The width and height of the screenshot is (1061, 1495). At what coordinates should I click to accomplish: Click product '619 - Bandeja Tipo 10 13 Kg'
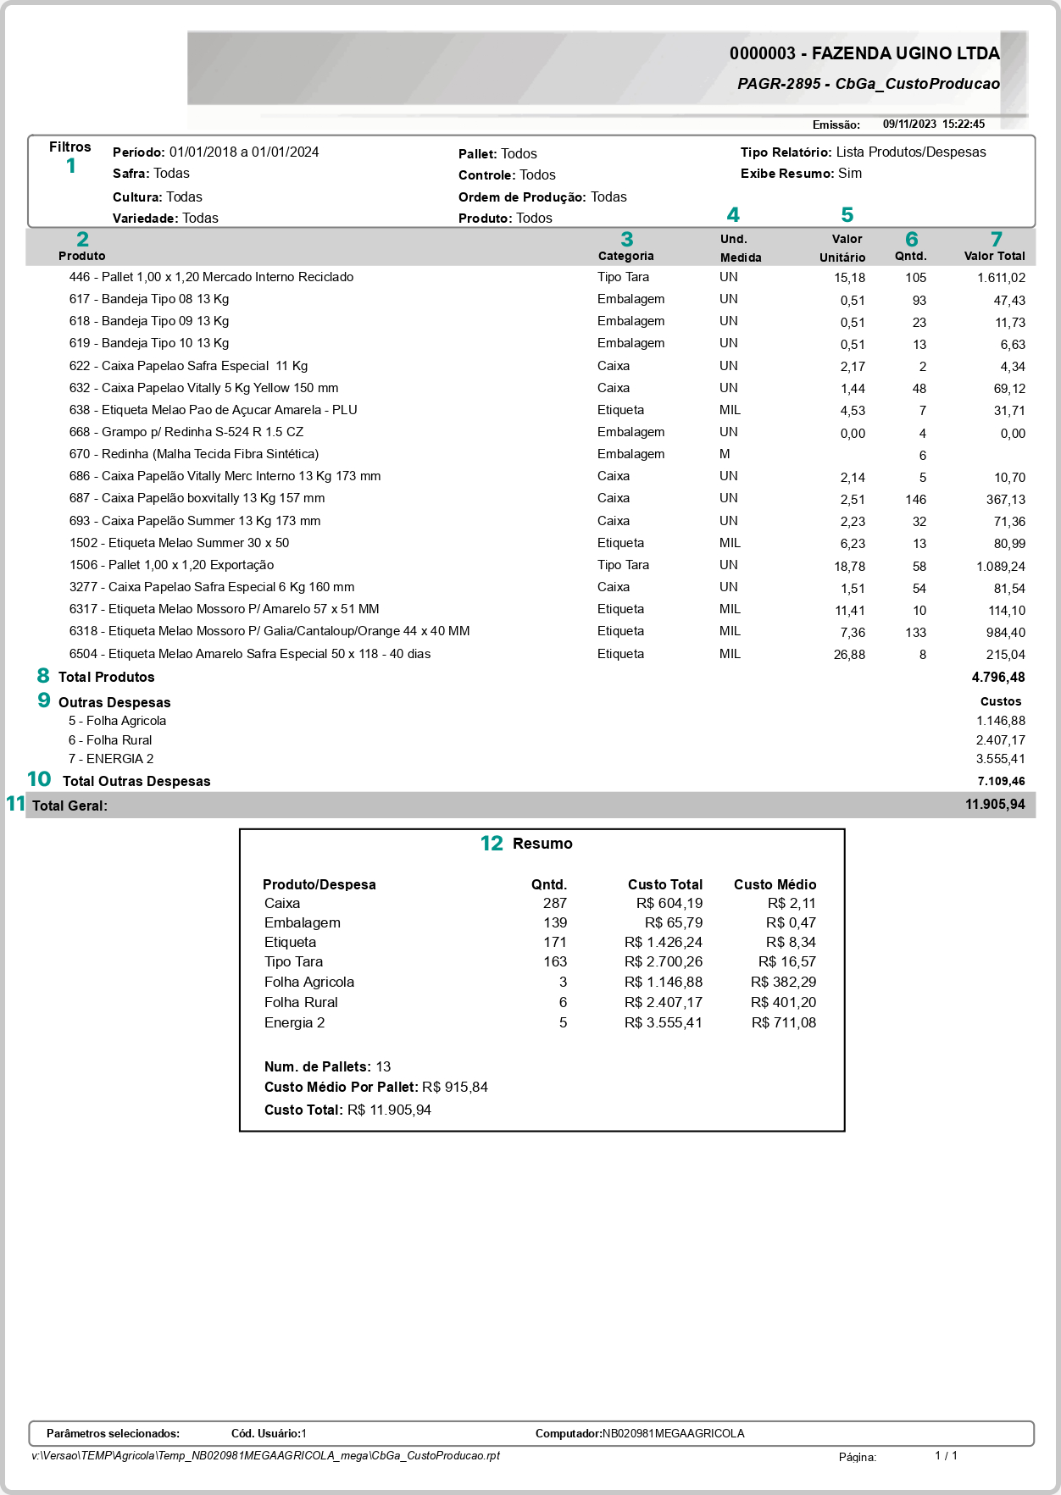click(x=149, y=343)
